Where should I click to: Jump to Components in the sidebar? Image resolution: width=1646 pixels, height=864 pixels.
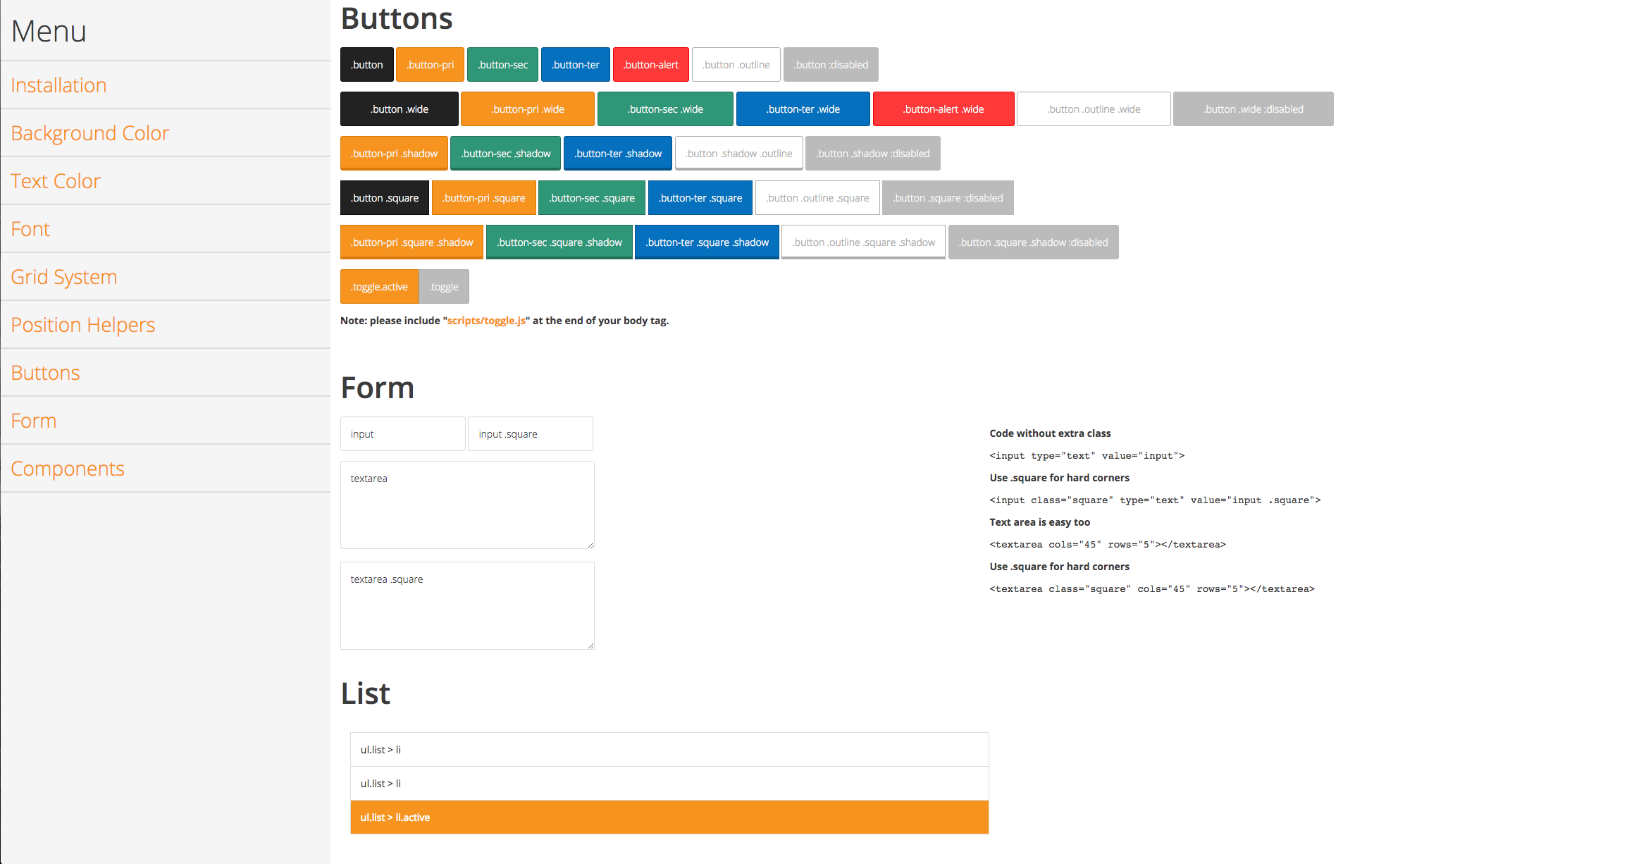tap(68, 469)
